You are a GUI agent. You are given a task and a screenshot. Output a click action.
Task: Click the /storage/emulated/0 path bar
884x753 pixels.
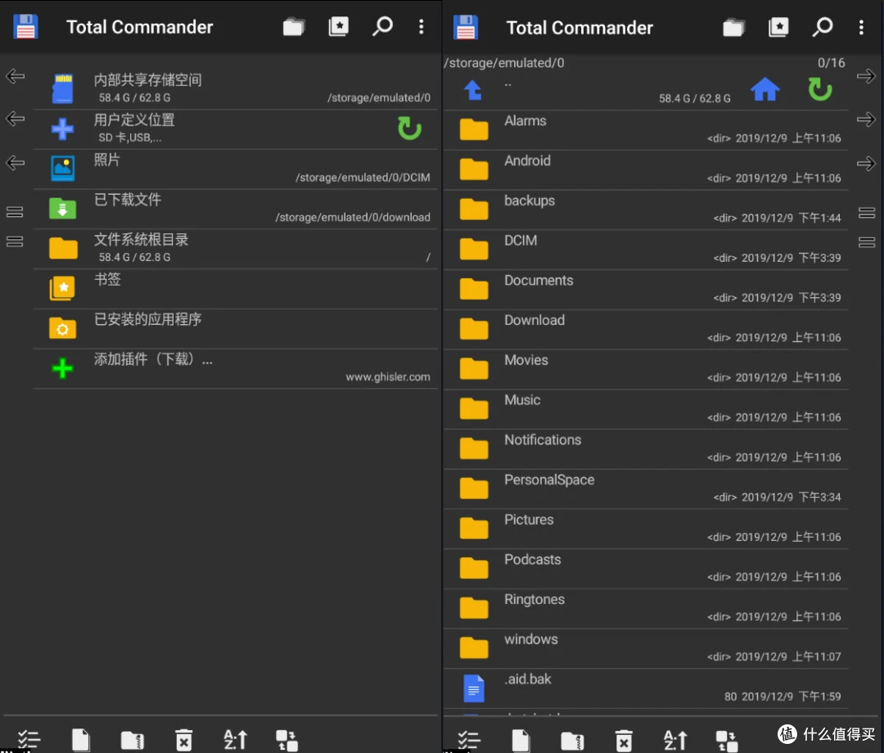[x=504, y=62]
